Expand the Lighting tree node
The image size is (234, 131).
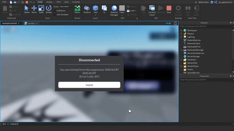[x=181, y=37]
